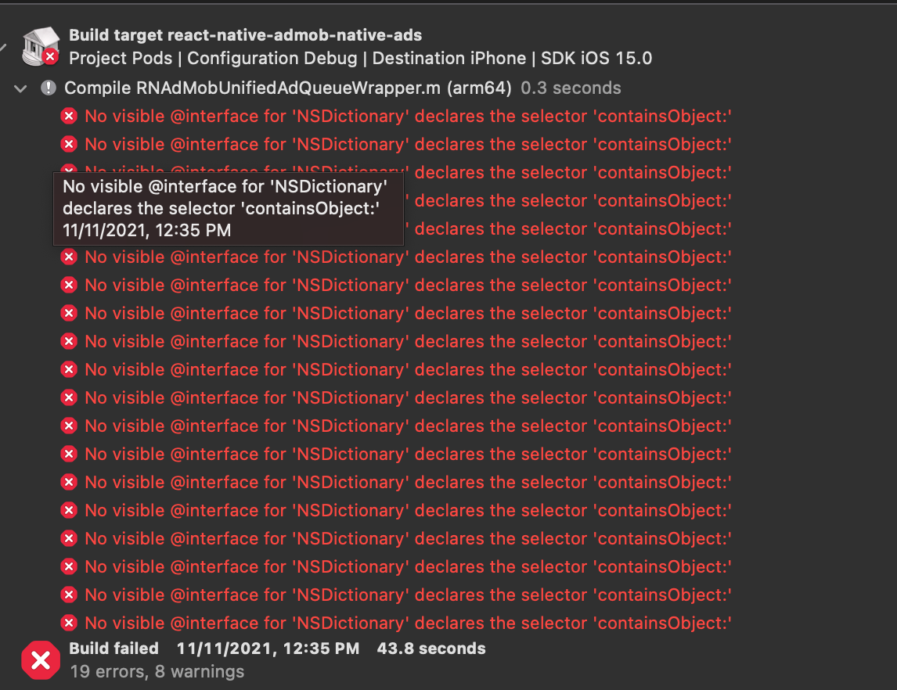This screenshot has height=690, width=897.
Task: Click the warning icon beside Compile step
Action: tap(48, 88)
